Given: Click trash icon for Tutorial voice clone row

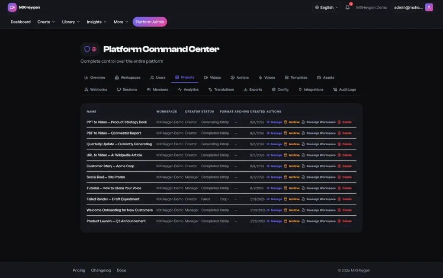Looking at the screenshot, I should 339,188.
